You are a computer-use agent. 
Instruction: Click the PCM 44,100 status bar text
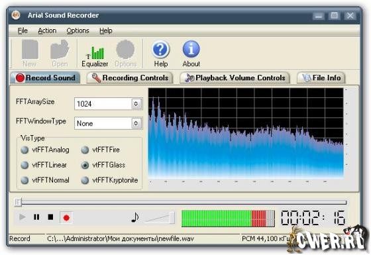(x=266, y=238)
